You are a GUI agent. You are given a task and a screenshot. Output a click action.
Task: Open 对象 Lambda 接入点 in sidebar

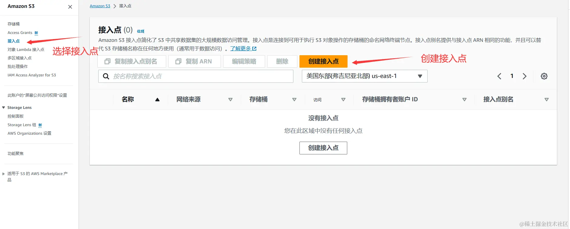coord(26,49)
